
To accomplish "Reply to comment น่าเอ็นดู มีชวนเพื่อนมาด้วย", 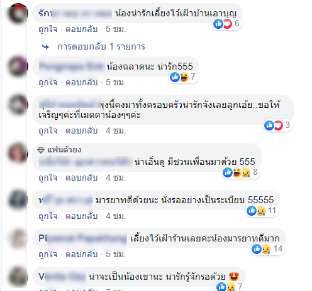I will point(82,177).
